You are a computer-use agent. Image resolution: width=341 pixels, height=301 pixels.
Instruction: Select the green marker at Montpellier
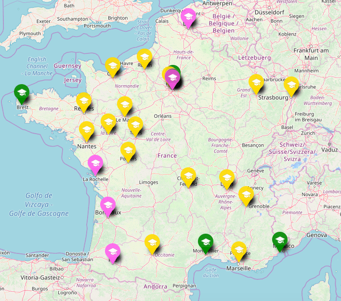point(206,241)
